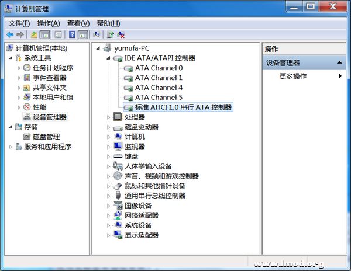
Task: Open the 帮助(H) menu
Action: click(109, 23)
